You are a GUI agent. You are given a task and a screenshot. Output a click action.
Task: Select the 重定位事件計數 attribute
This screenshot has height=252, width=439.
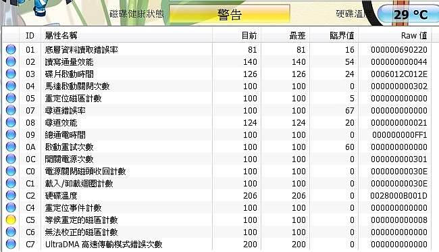coord(73,208)
